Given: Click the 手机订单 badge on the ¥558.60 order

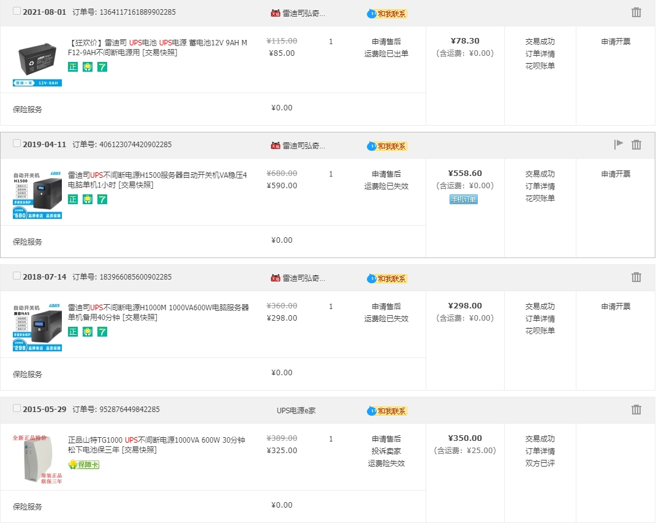Looking at the screenshot, I should pos(464,199).
